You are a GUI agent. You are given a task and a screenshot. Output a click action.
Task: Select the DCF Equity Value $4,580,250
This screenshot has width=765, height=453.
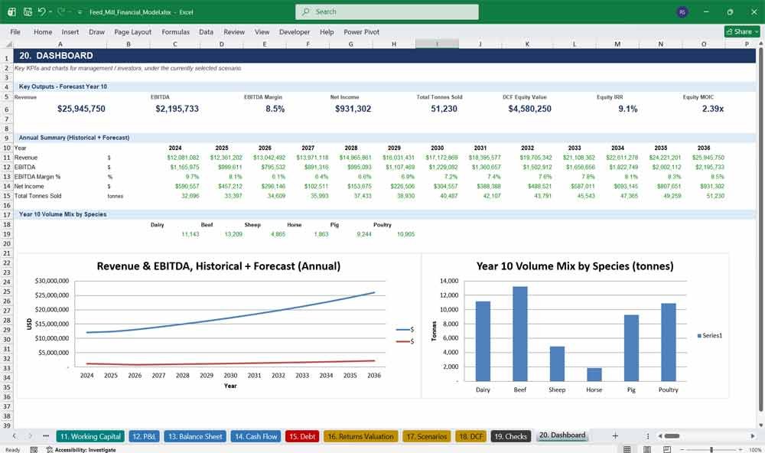point(530,109)
